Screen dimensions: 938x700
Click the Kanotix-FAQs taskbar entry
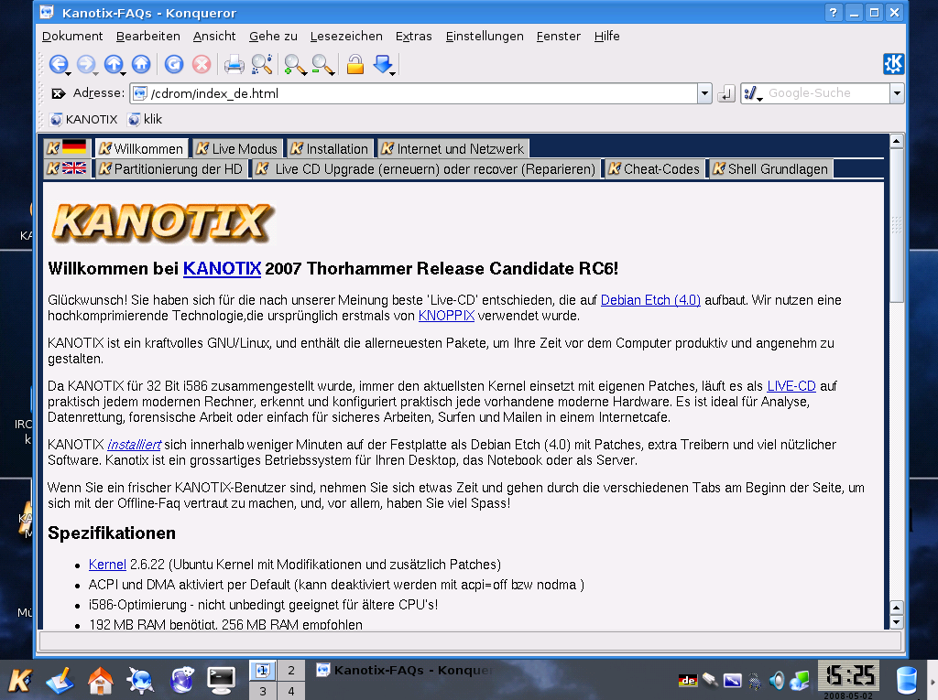pos(404,670)
